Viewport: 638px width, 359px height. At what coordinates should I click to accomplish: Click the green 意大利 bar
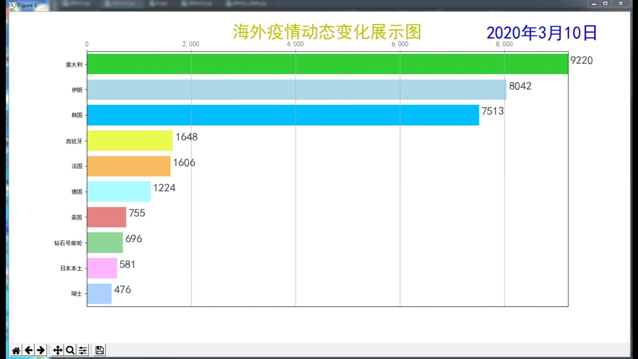pos(328,64)
